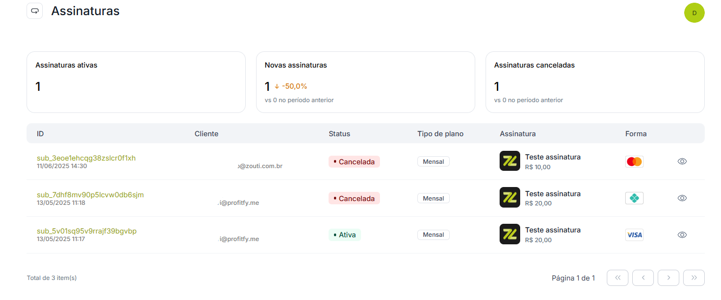
Task: Click the Tipo de plano column header
Action: point(440,134)
